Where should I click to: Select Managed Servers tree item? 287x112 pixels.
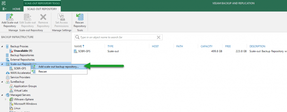pyautogui.click(x=20, y=95)
